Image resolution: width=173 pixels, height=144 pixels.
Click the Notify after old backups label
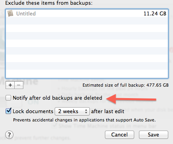pos(57,98)
